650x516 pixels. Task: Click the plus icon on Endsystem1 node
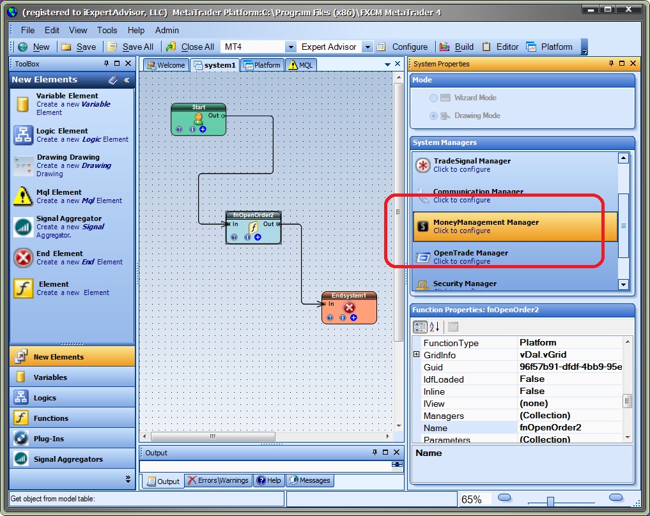click(353, 317)
